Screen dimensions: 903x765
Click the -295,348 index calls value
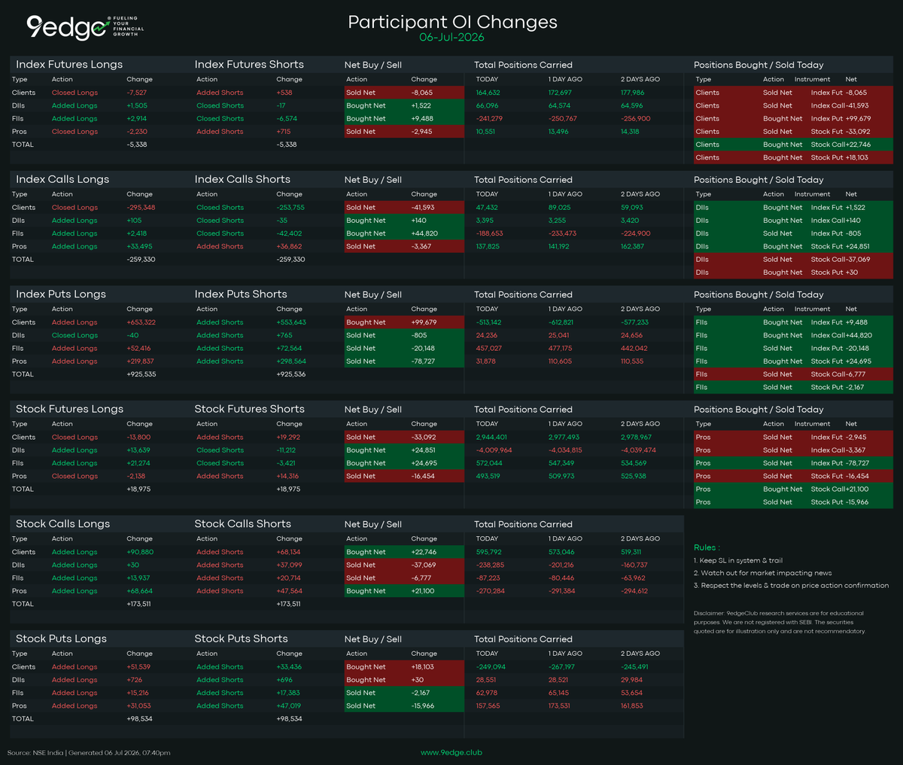[141, 208]
